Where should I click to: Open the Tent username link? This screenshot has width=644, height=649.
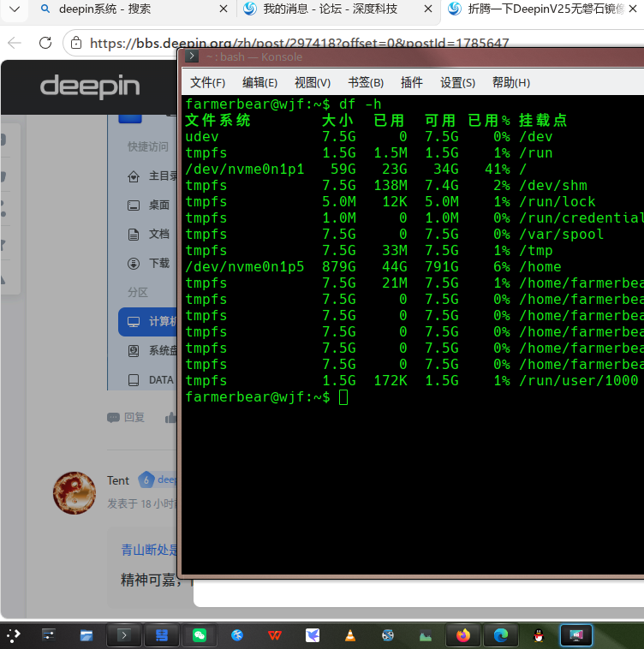[118, 480]
